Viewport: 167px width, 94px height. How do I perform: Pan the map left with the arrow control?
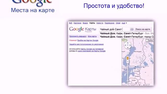tap(126, 45)
